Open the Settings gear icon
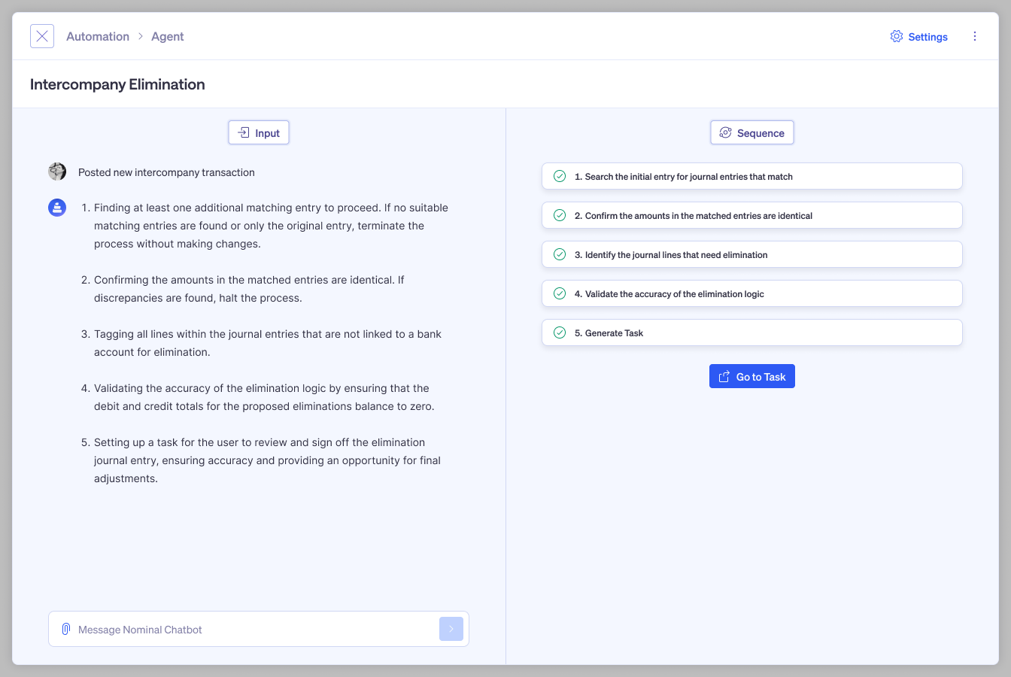 (x=896, y=36)
